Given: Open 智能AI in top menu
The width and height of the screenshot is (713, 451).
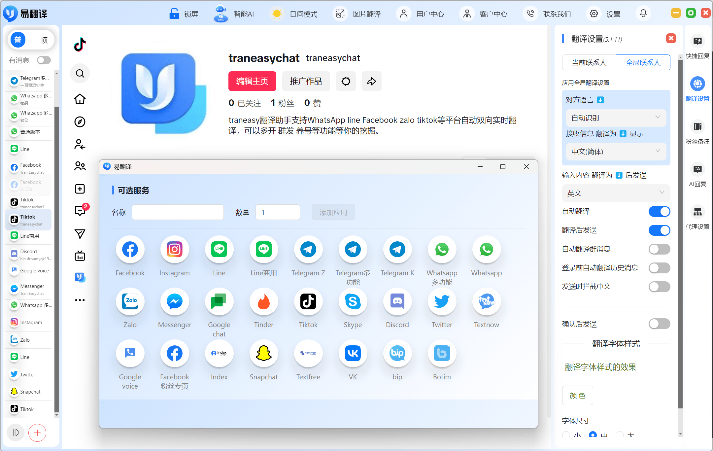Looking at the screenshot, I should point(234,14).
